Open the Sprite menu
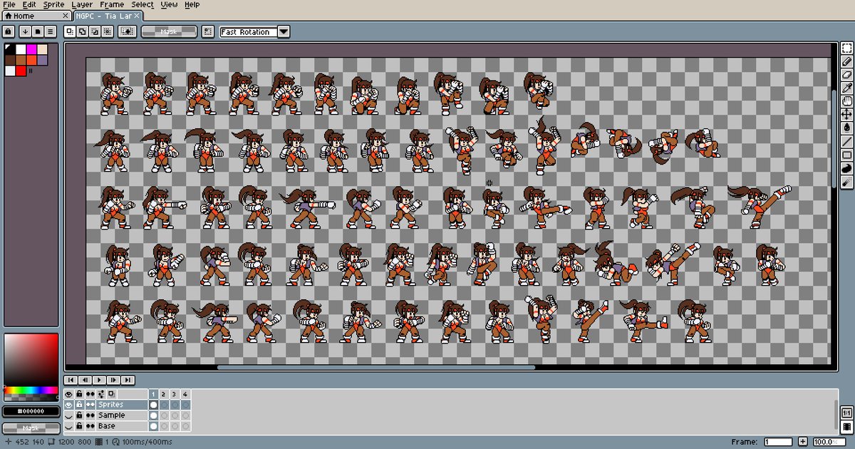855x449 pixels. coord(53,4)
